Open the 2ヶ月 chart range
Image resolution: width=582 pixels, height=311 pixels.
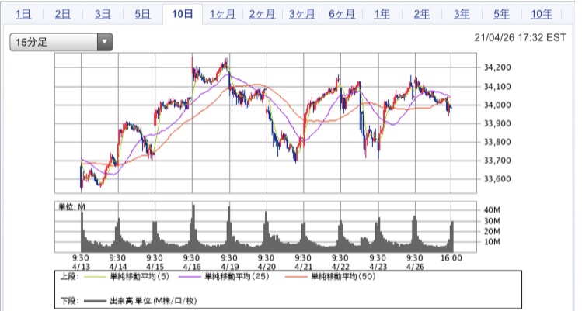tap(262, 15)
